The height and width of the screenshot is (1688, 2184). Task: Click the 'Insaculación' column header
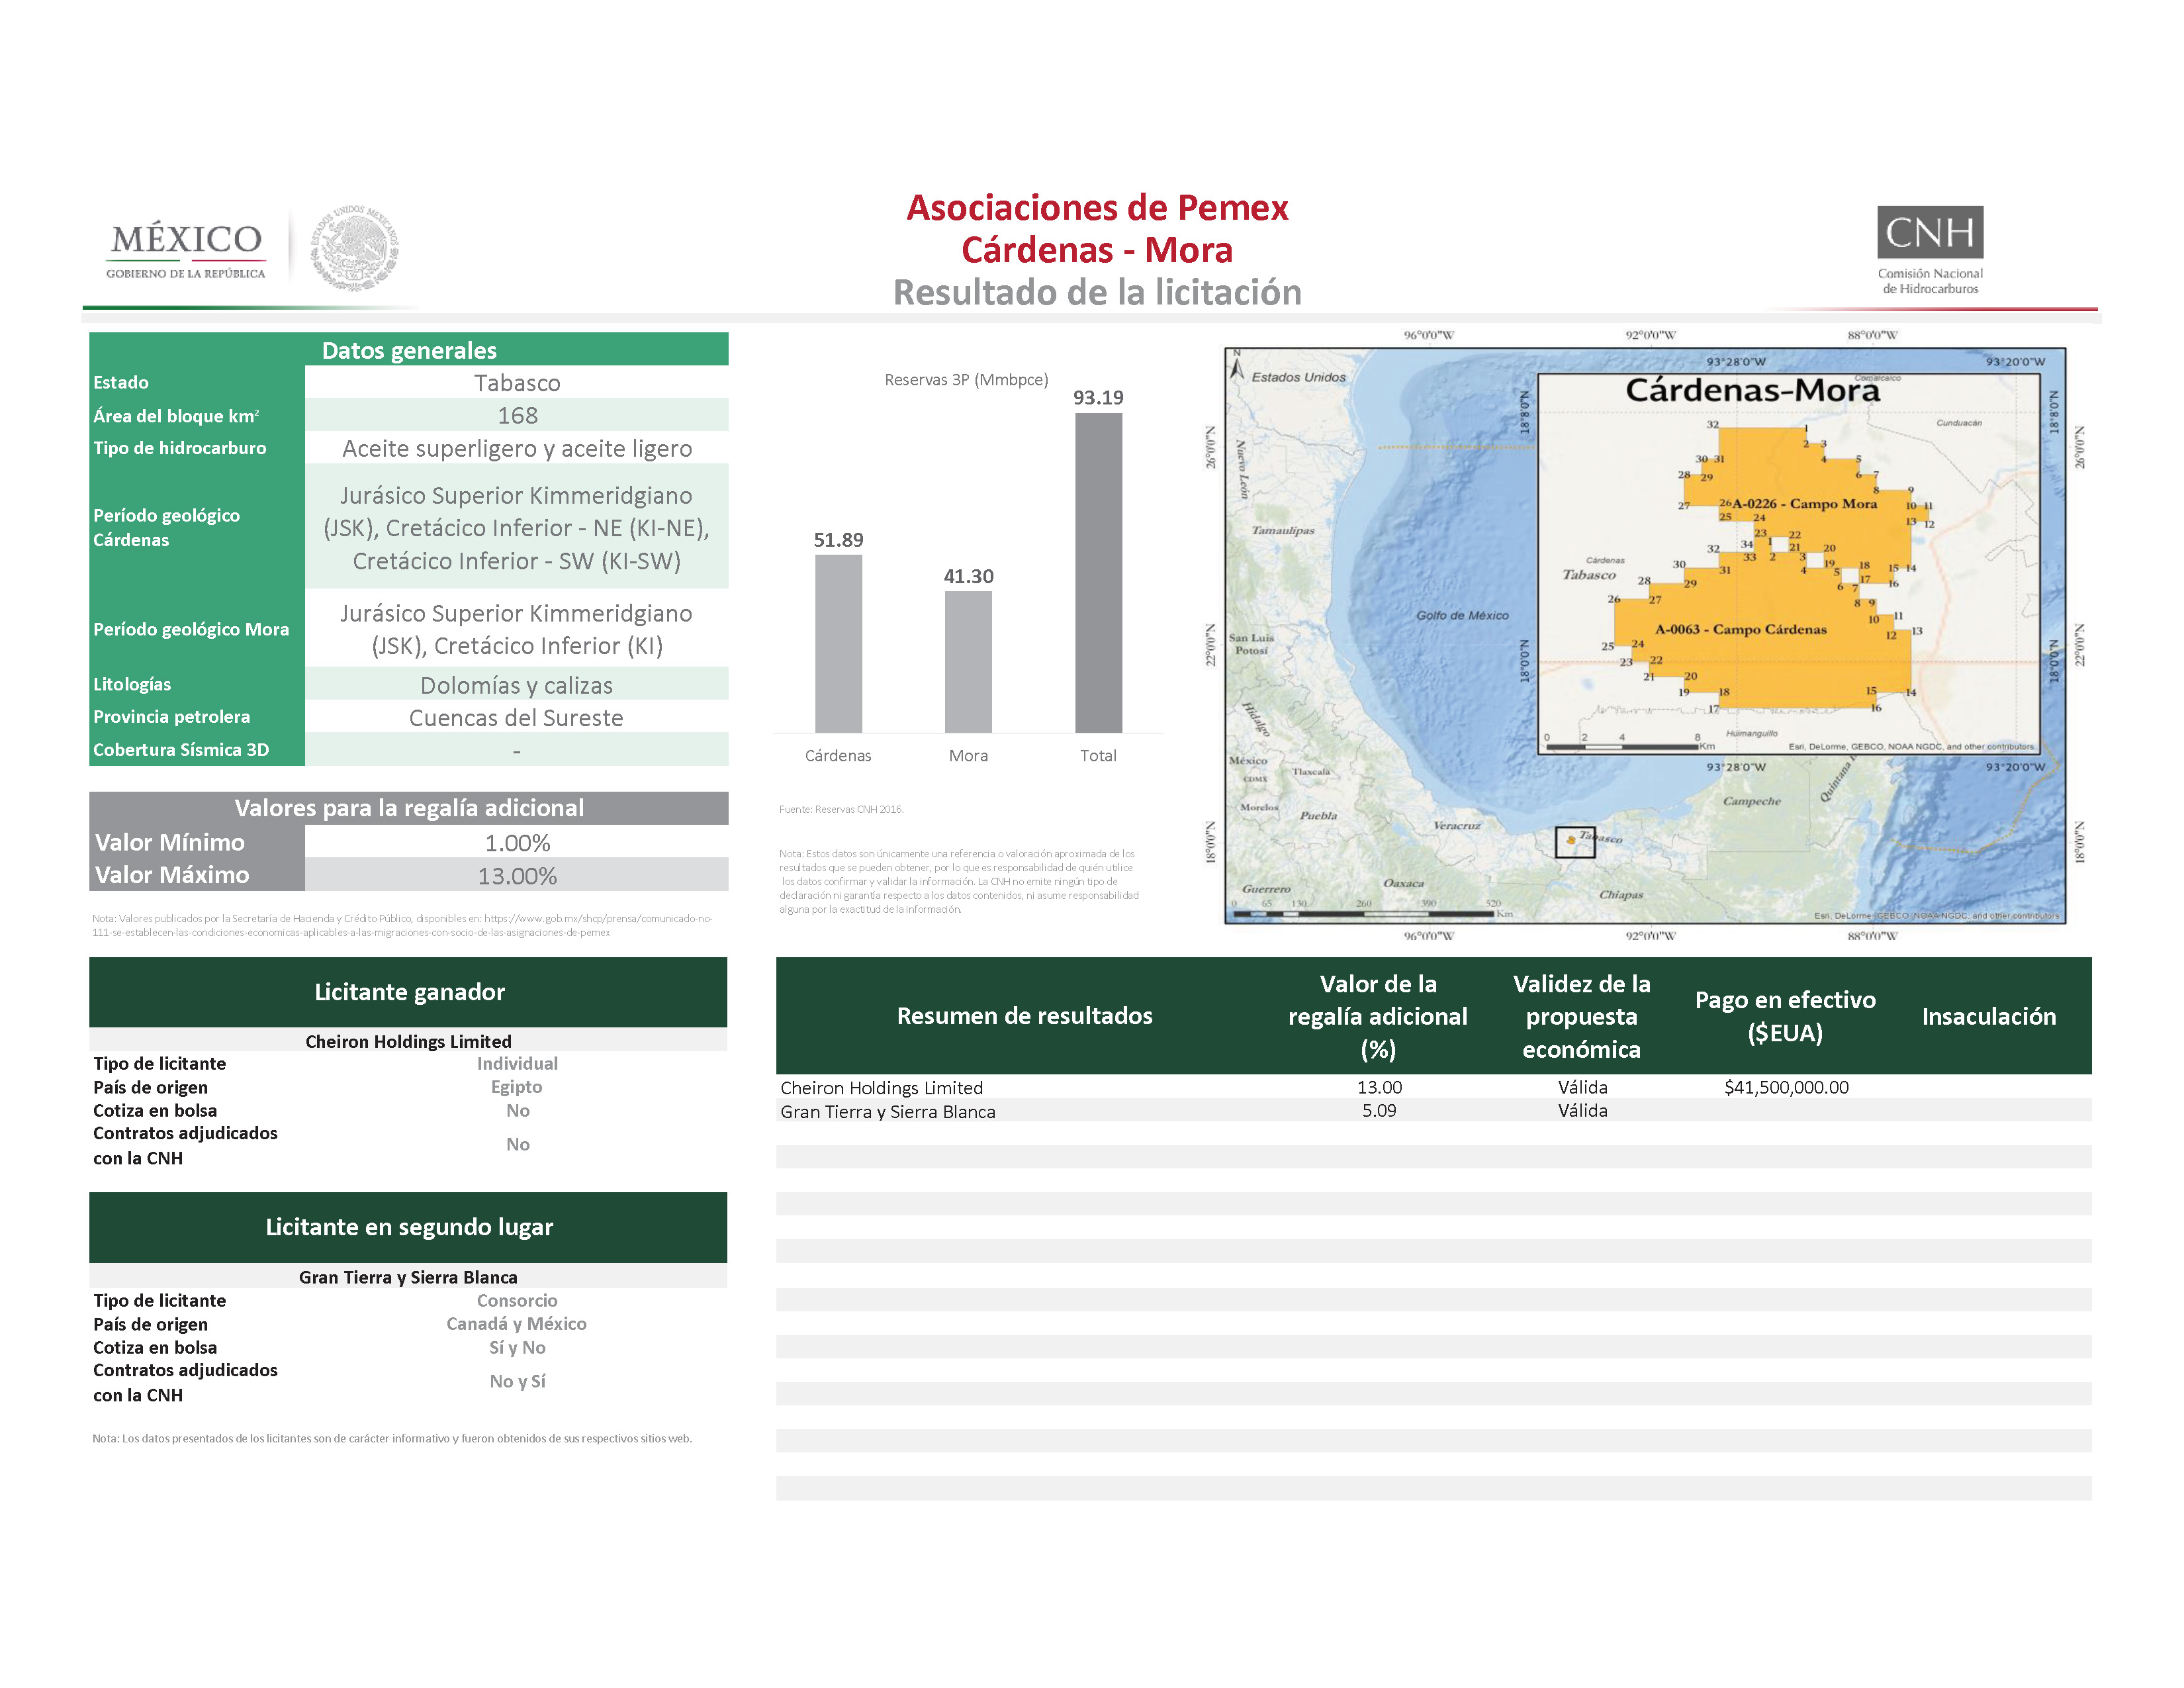click(x=1988, y=1016)
